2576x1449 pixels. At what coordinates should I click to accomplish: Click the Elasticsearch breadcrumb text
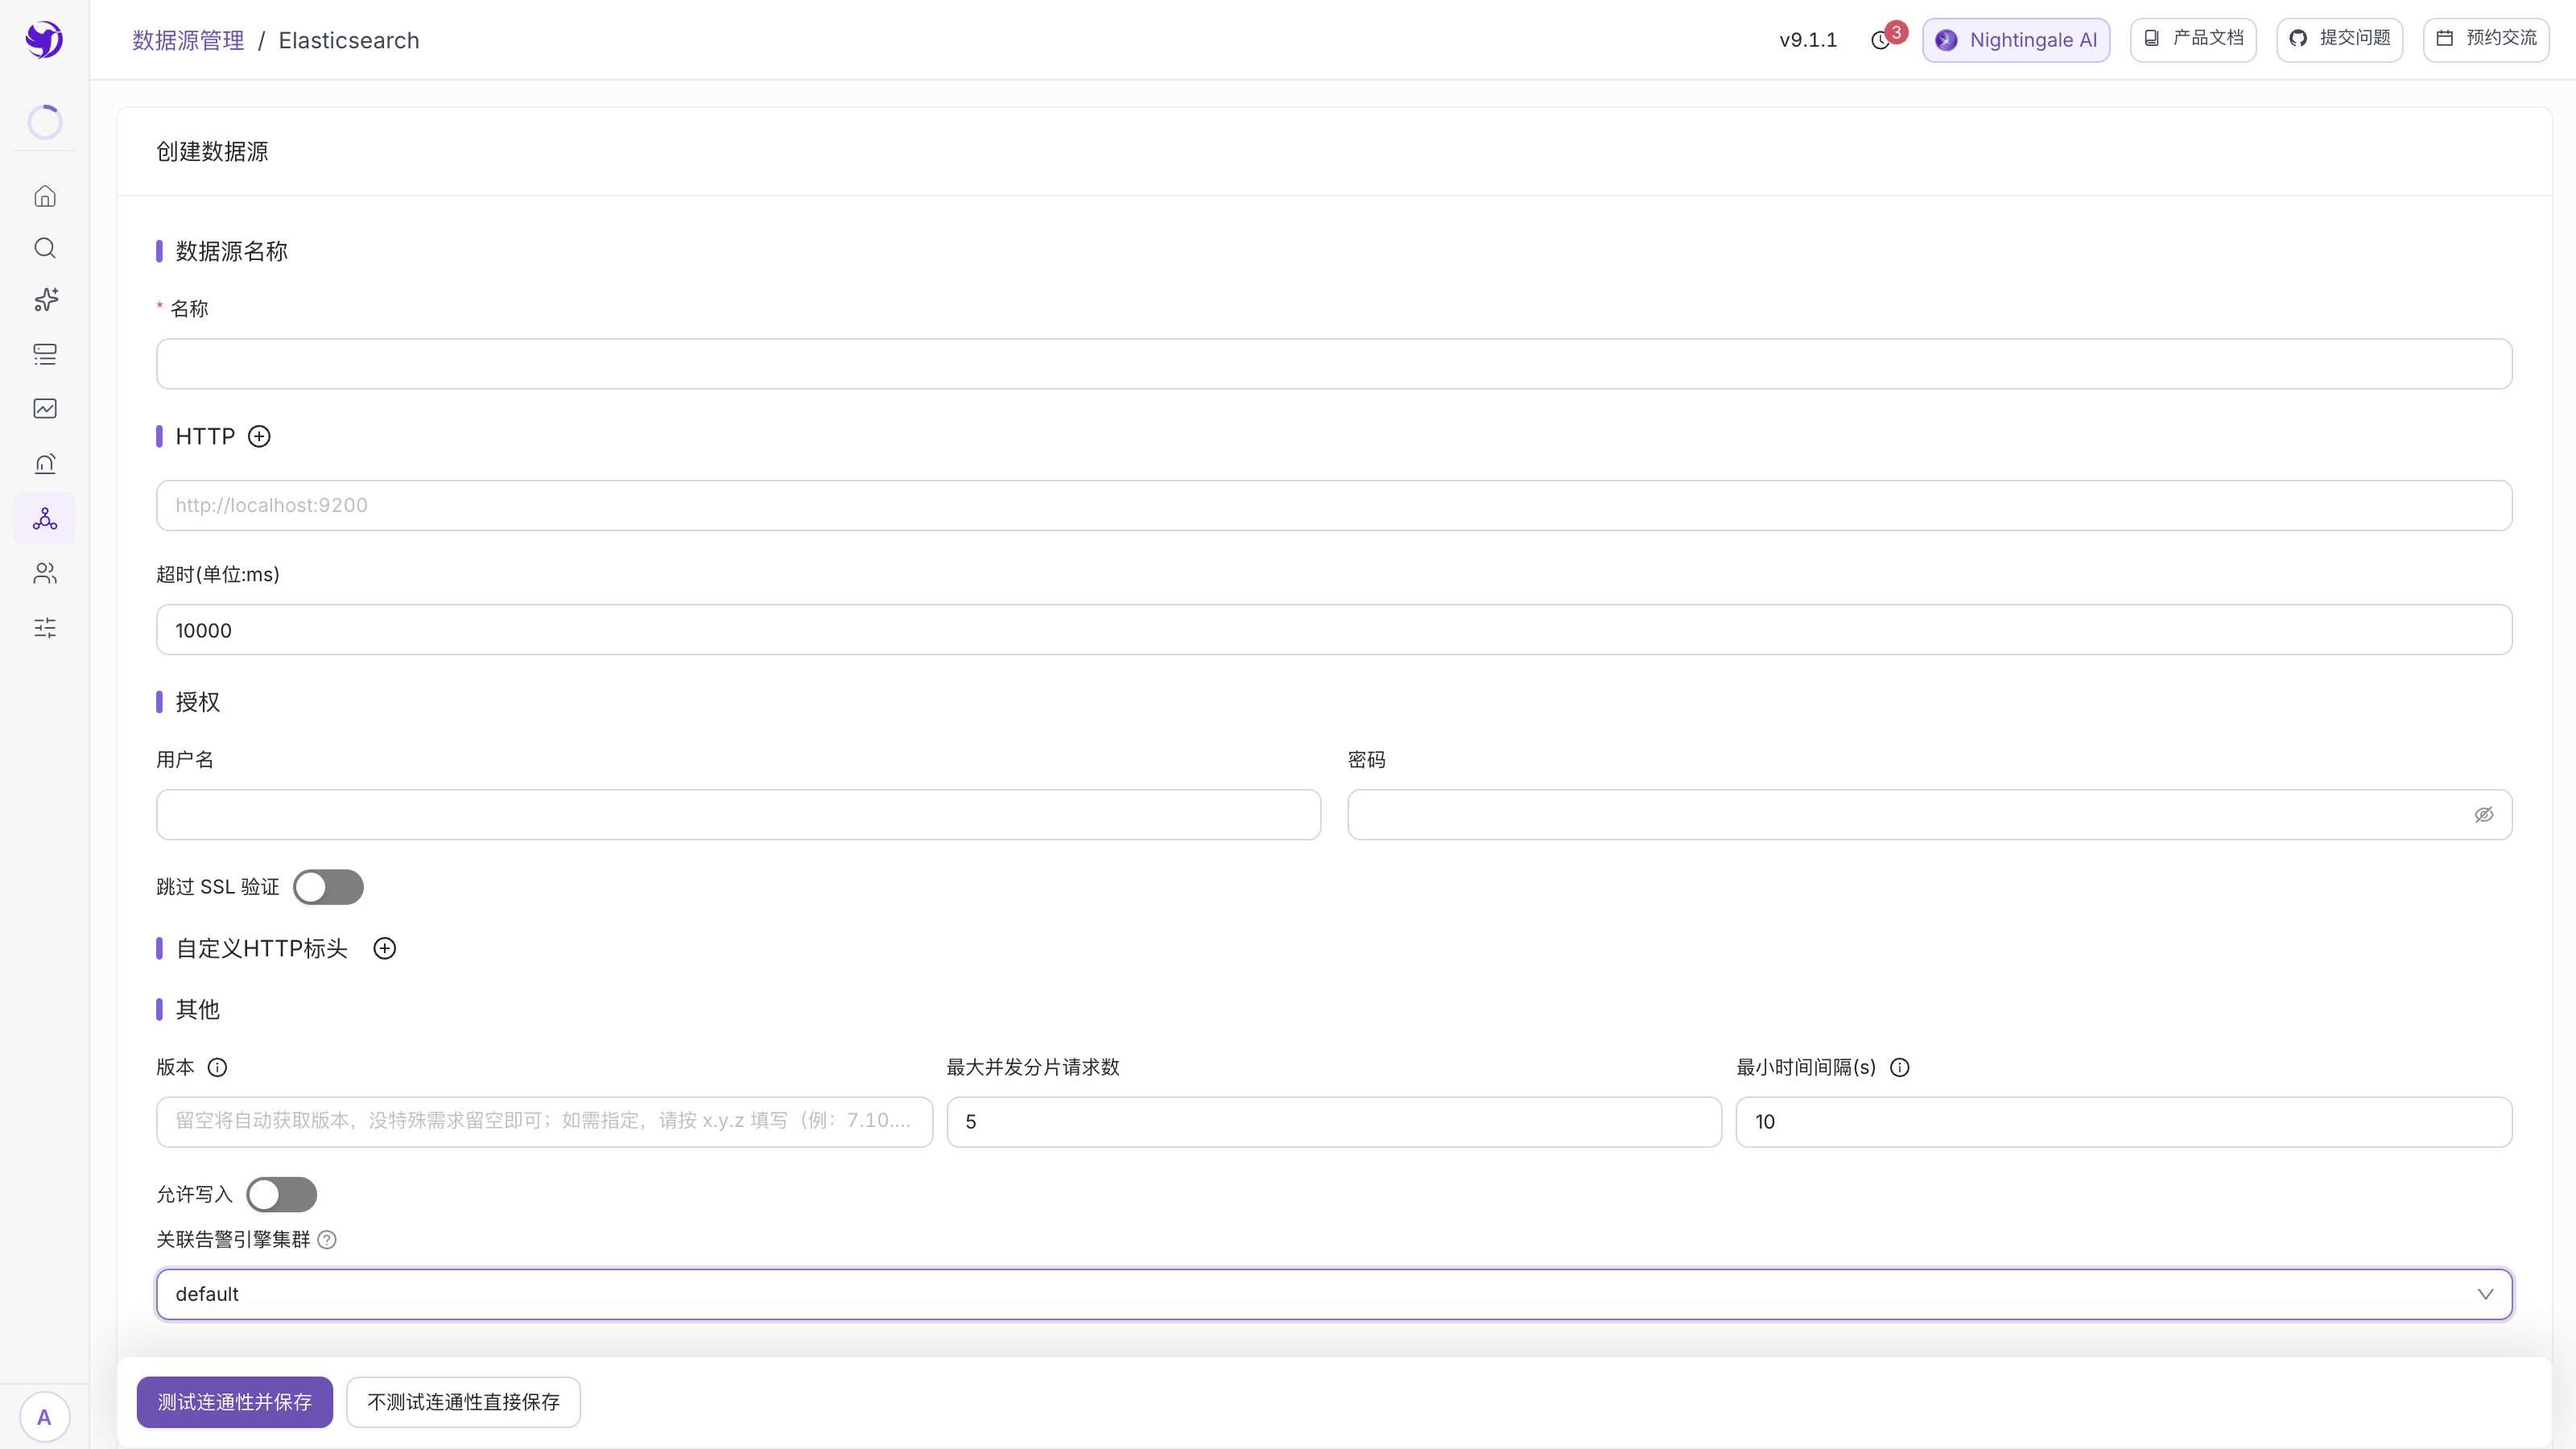[349, 40]
